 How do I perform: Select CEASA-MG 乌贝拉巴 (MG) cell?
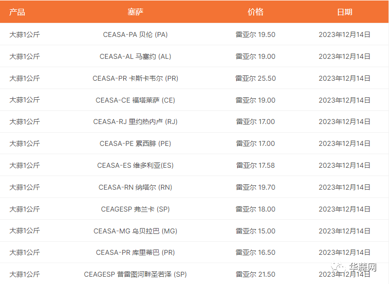[x=135, y=231]
